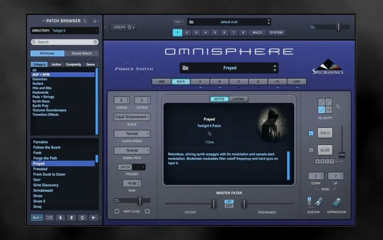Solo part with S button
Image resolution: width=383 pixels, height=240 pixels.
[x=147, y=211]
